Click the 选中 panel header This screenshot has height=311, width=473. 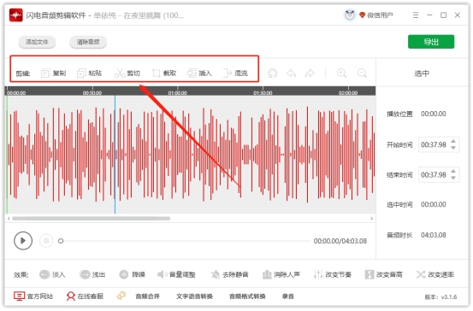click(422, 73)
